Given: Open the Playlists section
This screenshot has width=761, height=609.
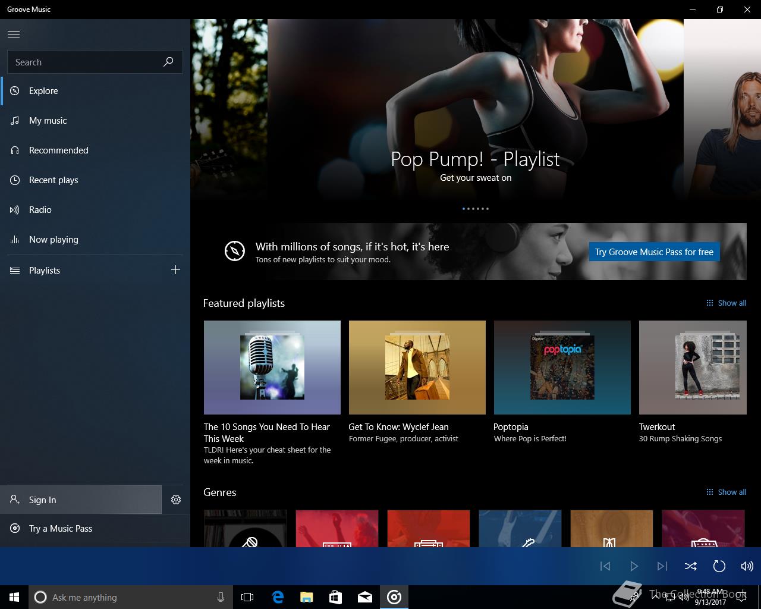Looking at the screenshot, I should click(80, 271).
